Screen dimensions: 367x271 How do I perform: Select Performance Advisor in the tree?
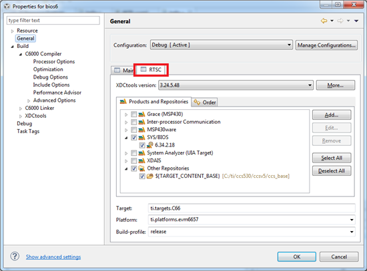57,93
